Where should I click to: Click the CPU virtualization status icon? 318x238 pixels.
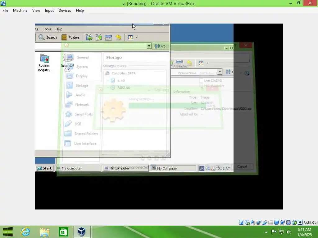tap(288, 223)
